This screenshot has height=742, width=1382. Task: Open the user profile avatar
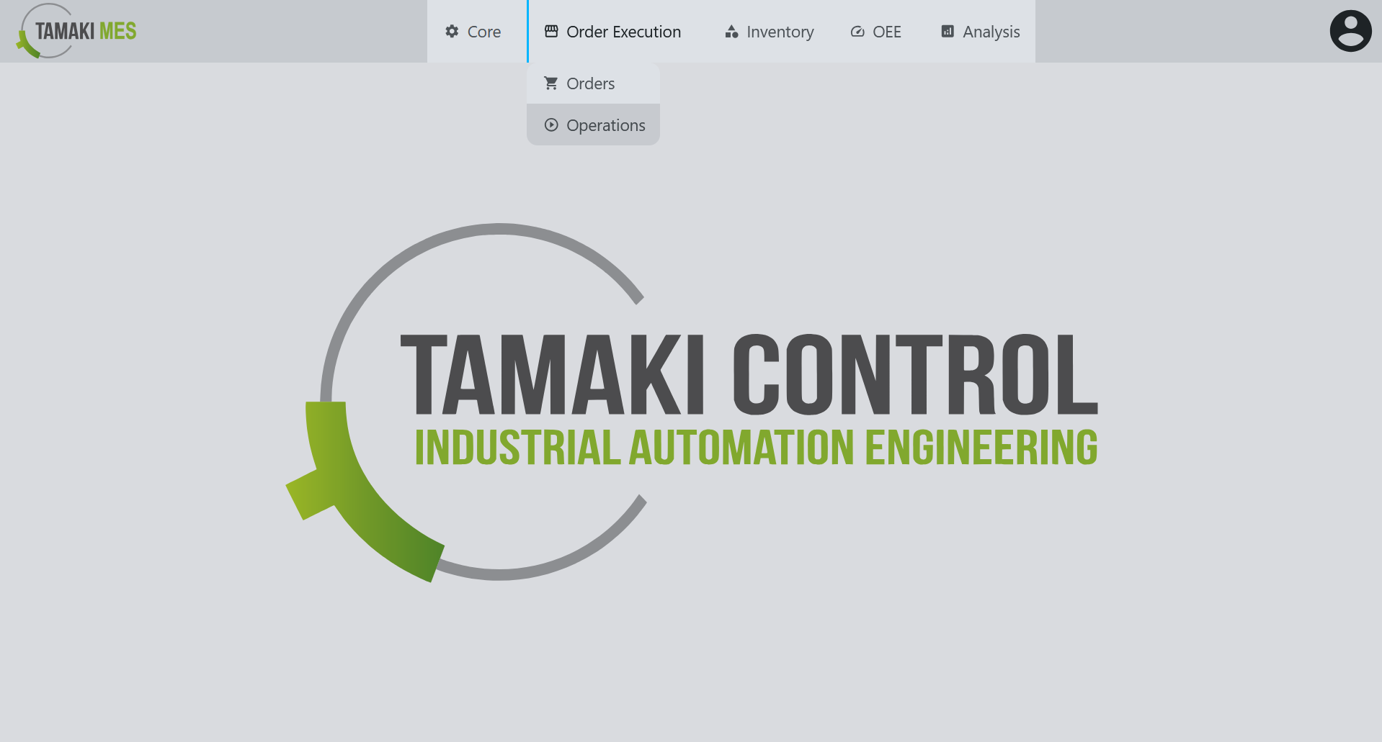click(1350, 31)
